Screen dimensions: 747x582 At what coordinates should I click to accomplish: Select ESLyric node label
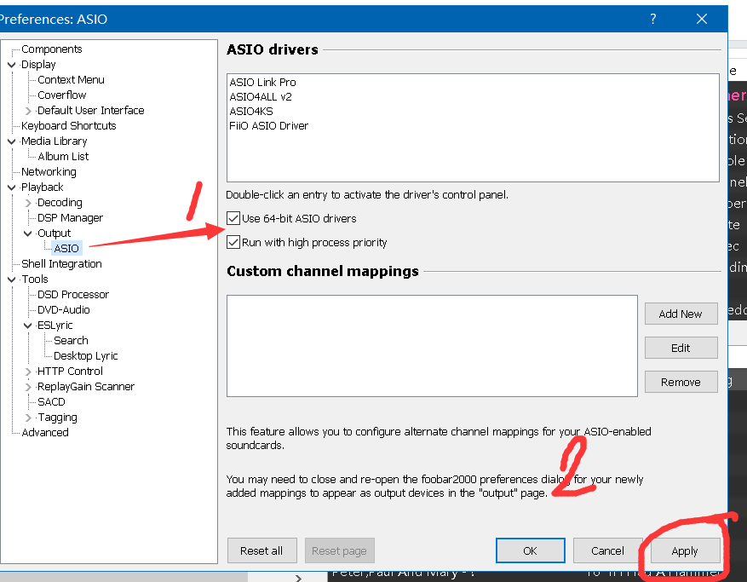(x=55, y=325)
